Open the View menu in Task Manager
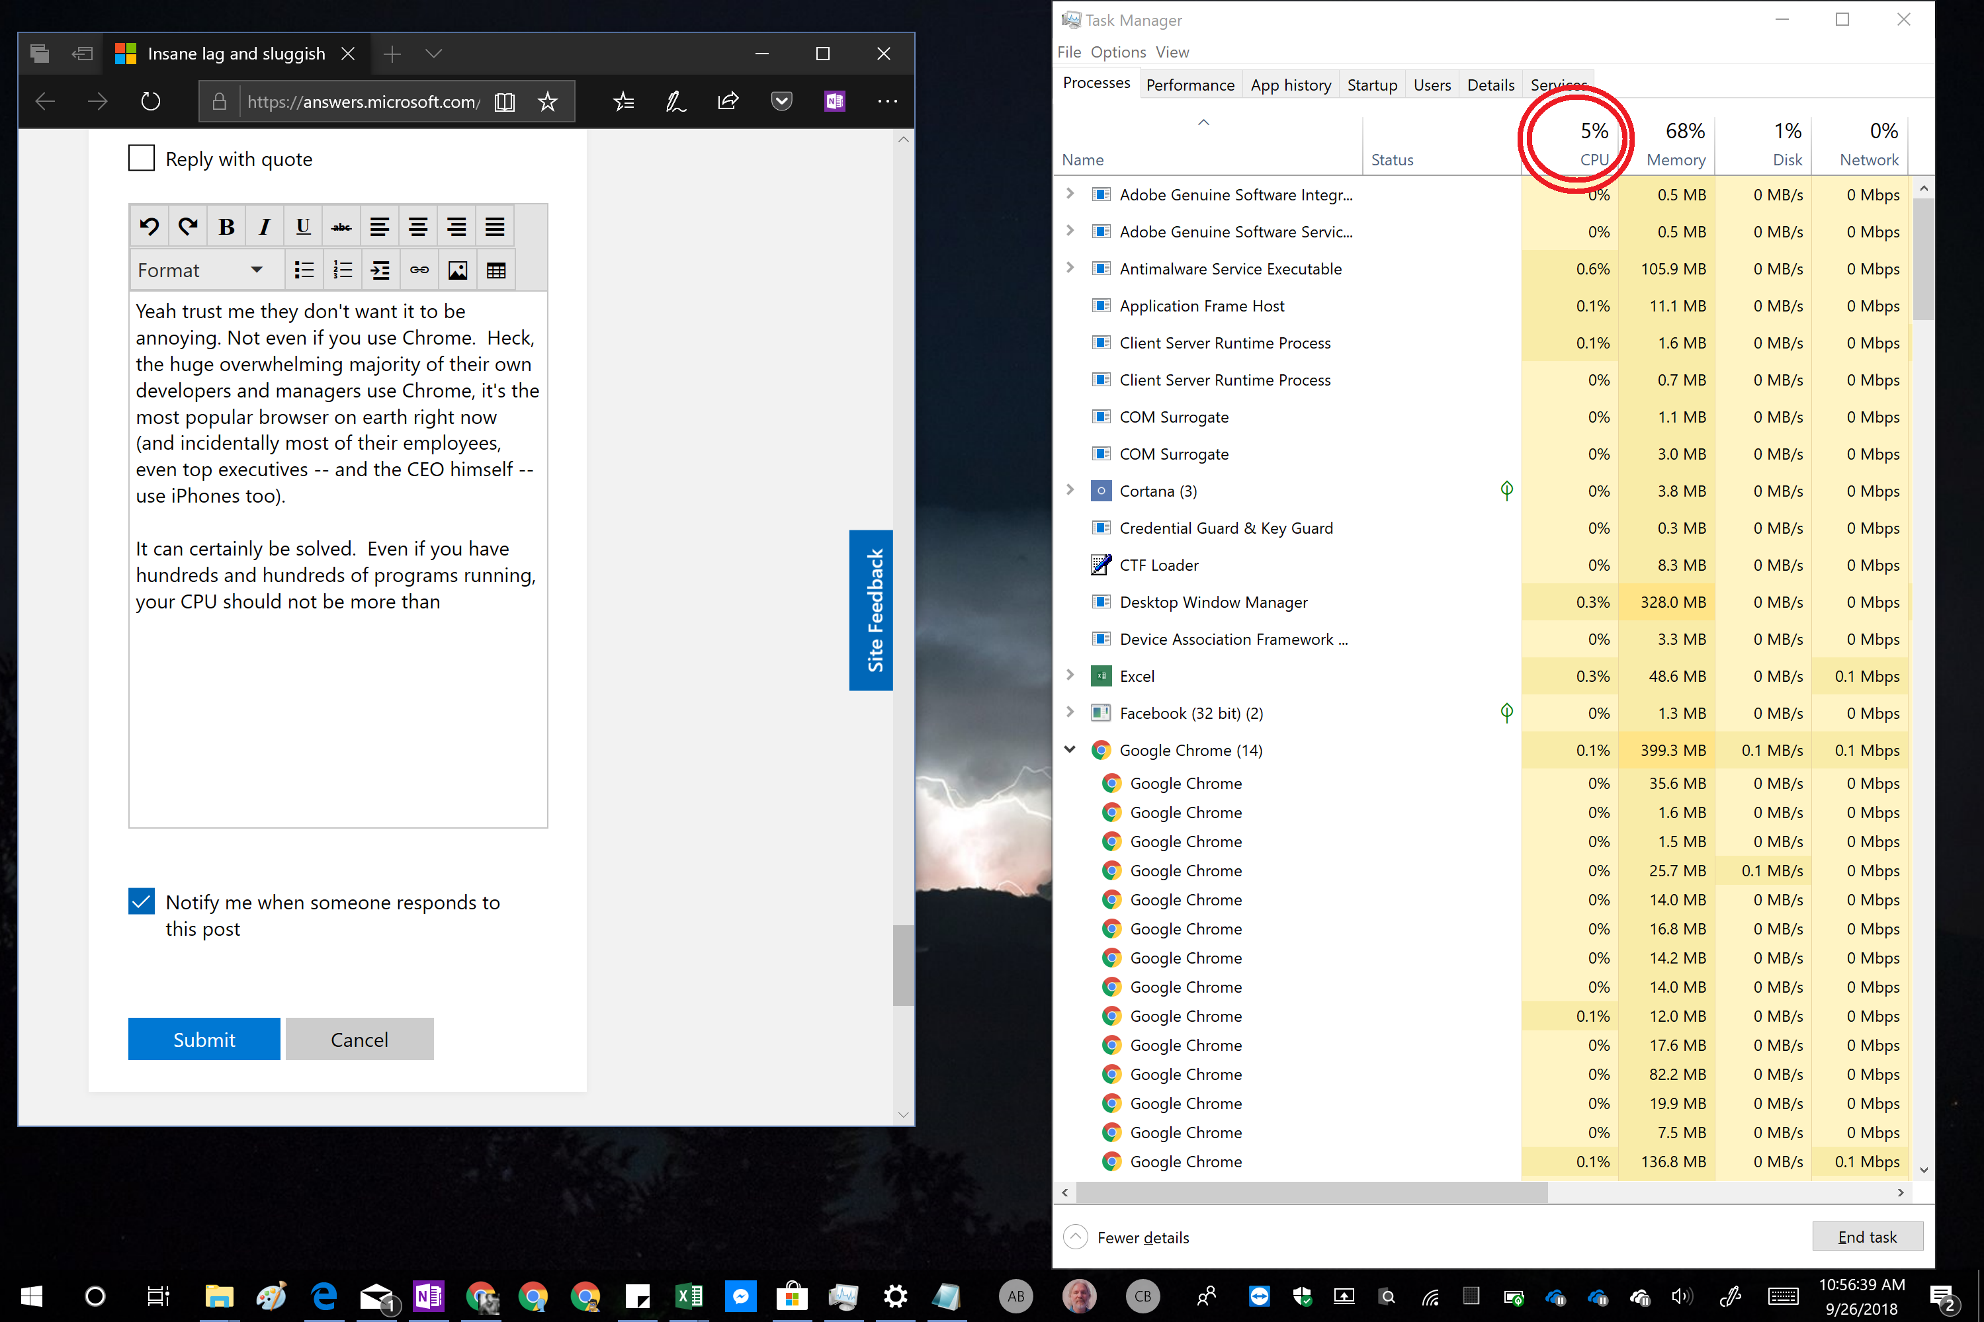 [x=1172, y=52]
